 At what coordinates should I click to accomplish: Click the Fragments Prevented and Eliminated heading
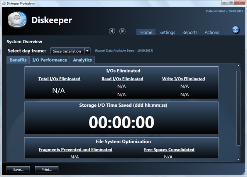click(76, 150)
